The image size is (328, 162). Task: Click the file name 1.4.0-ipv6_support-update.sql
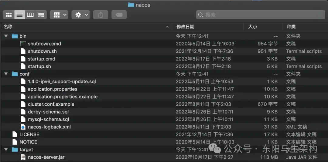[62, 81]
